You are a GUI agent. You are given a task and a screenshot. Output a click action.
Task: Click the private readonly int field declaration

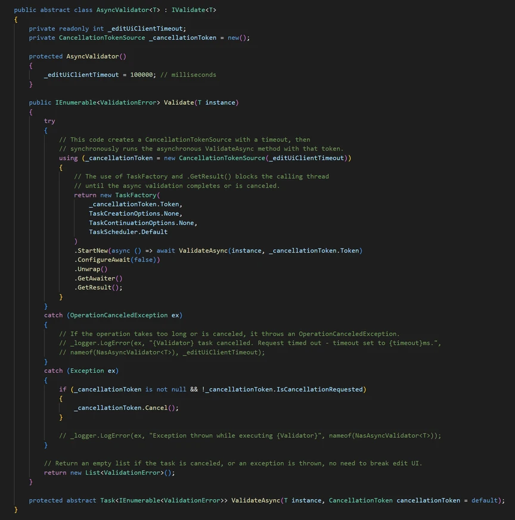tap(107, 29)
